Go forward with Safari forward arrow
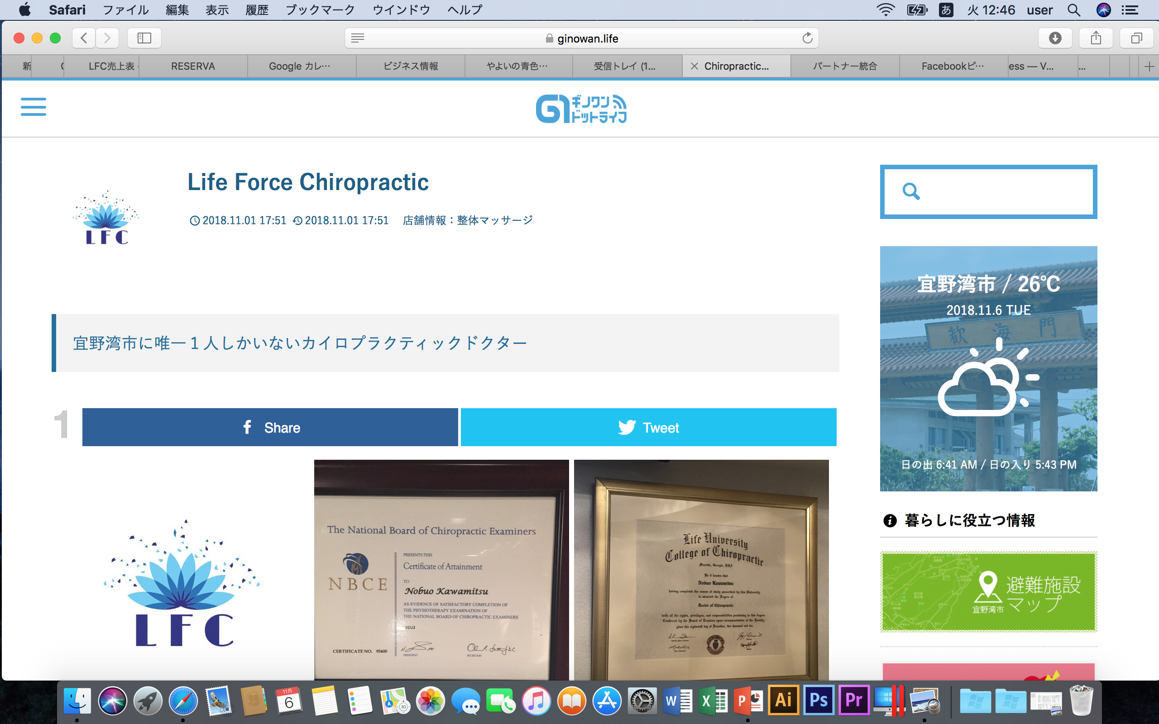1159x724 pixels. [x=107, y=38]
